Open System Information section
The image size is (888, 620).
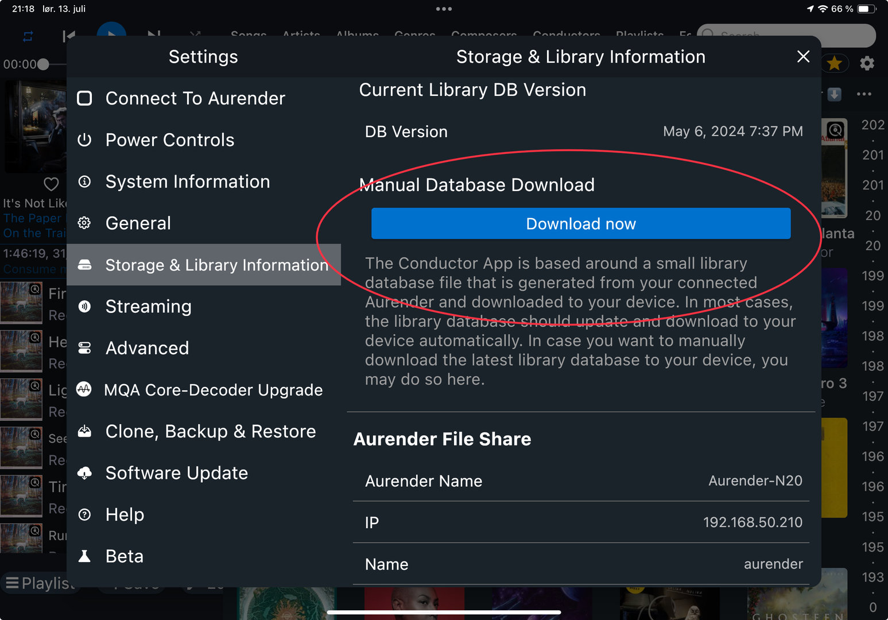pyautogui.click(x=187, y=182)
